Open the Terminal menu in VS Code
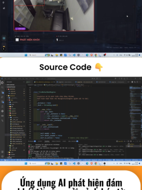 pos(33,79)
